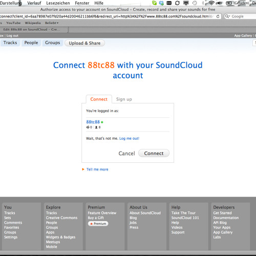Click the battery status icon
The image size is (256, 256).
229,3
